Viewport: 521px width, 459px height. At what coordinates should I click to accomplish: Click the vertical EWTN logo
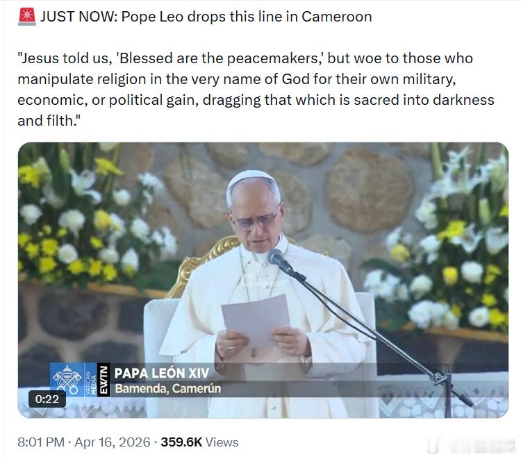pos(104,380)
